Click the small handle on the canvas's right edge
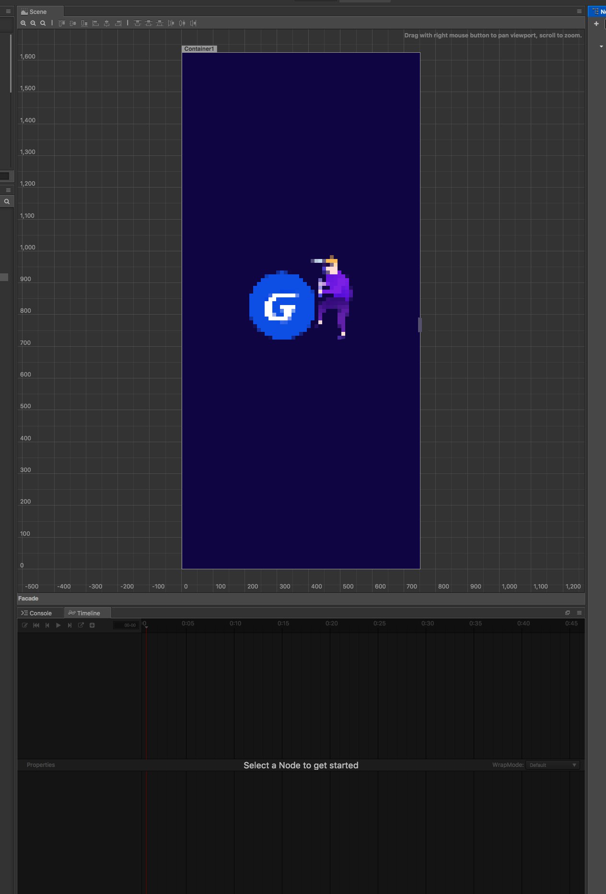Viewport: 606px width, 894px height. click(420, 325)
